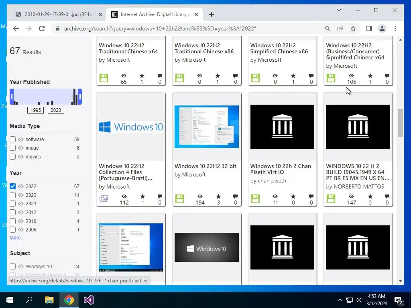Image resolution: width=411 pixels, height=308 pixels.
Task: Click the 2023 end year box
Action: [x=56, y=110]
